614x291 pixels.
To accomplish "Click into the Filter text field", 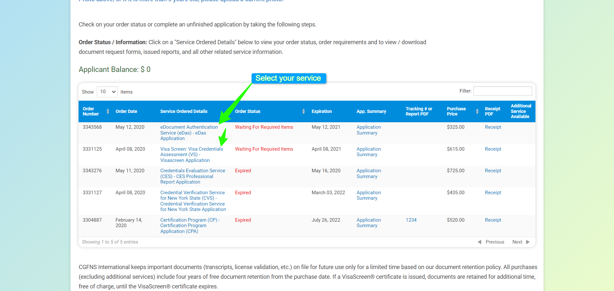I will (x=502, y=91).
